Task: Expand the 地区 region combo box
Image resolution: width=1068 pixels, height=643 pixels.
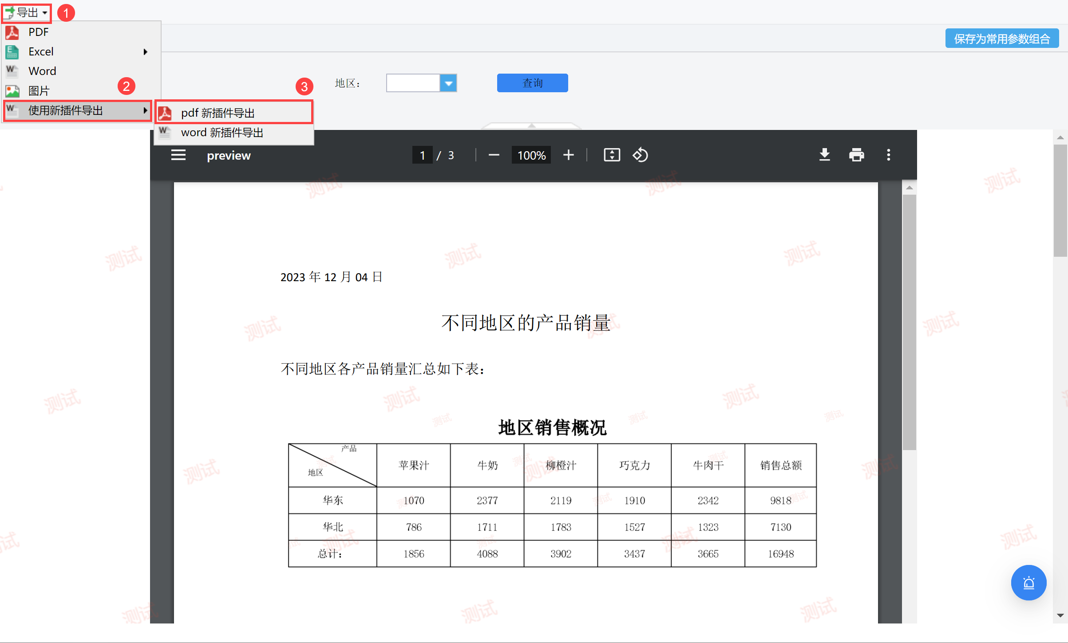Action: click(448, 83)
